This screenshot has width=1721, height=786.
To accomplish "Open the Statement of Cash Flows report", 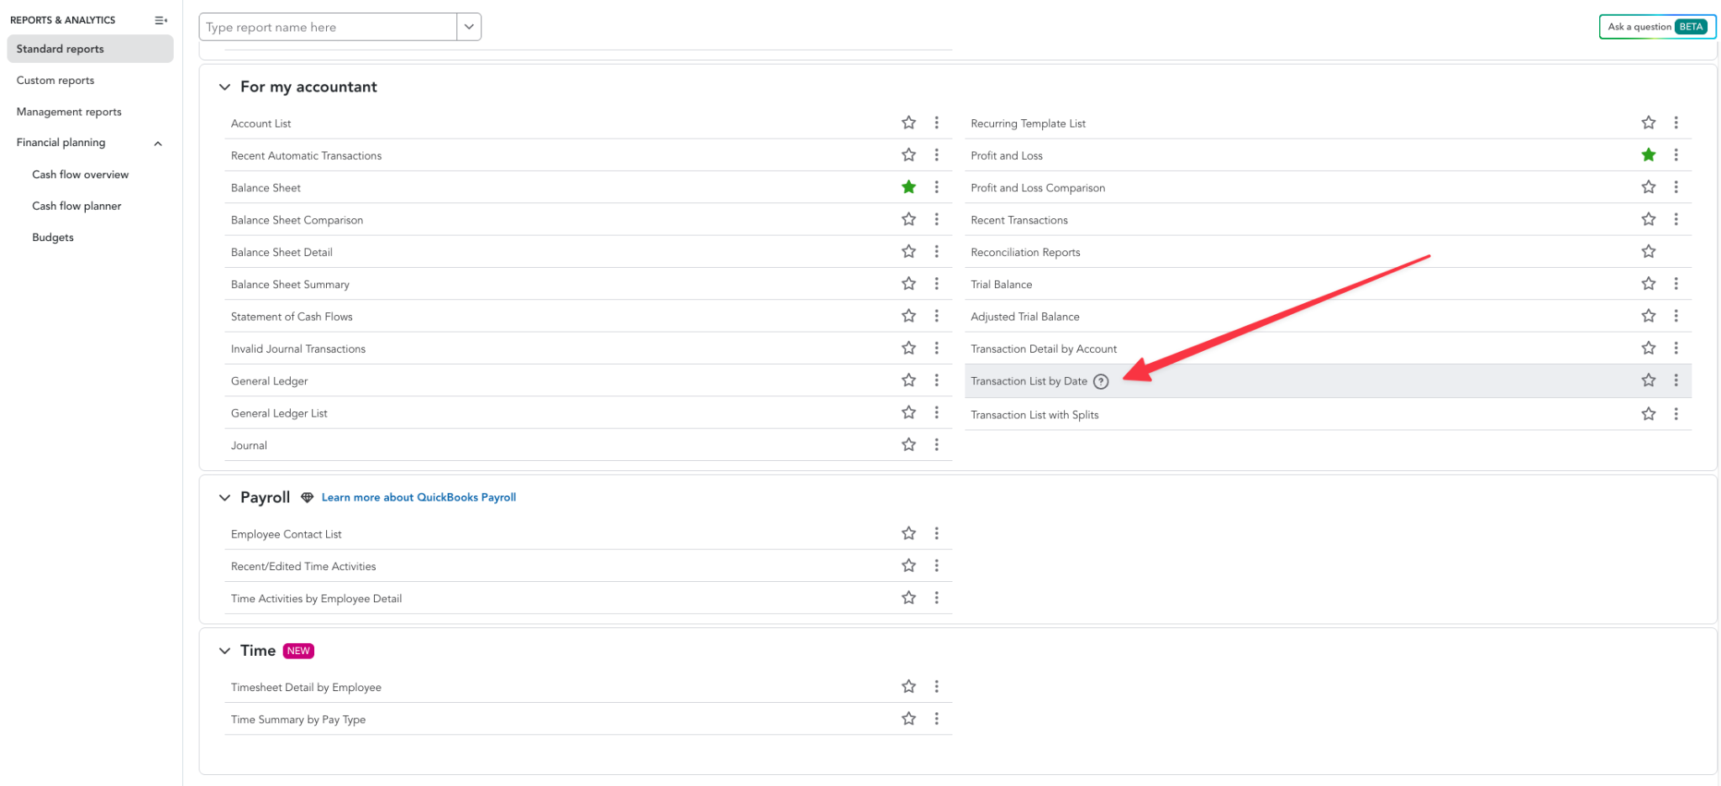I will [292, 317].
